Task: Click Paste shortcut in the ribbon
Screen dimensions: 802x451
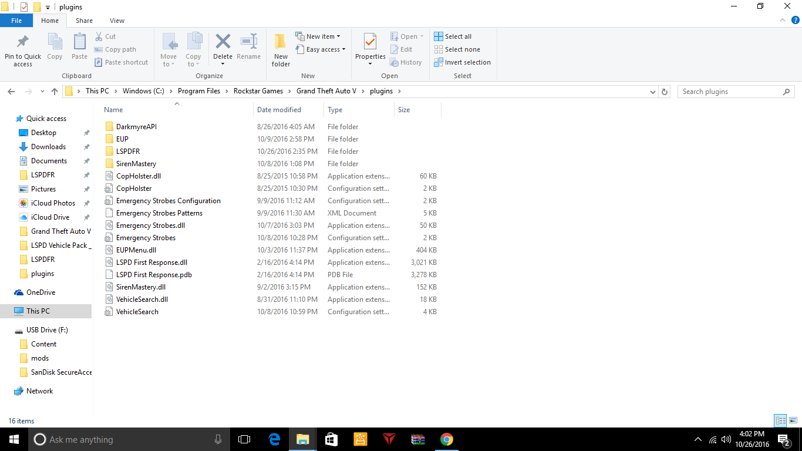Action: click(x=121, y=62)
